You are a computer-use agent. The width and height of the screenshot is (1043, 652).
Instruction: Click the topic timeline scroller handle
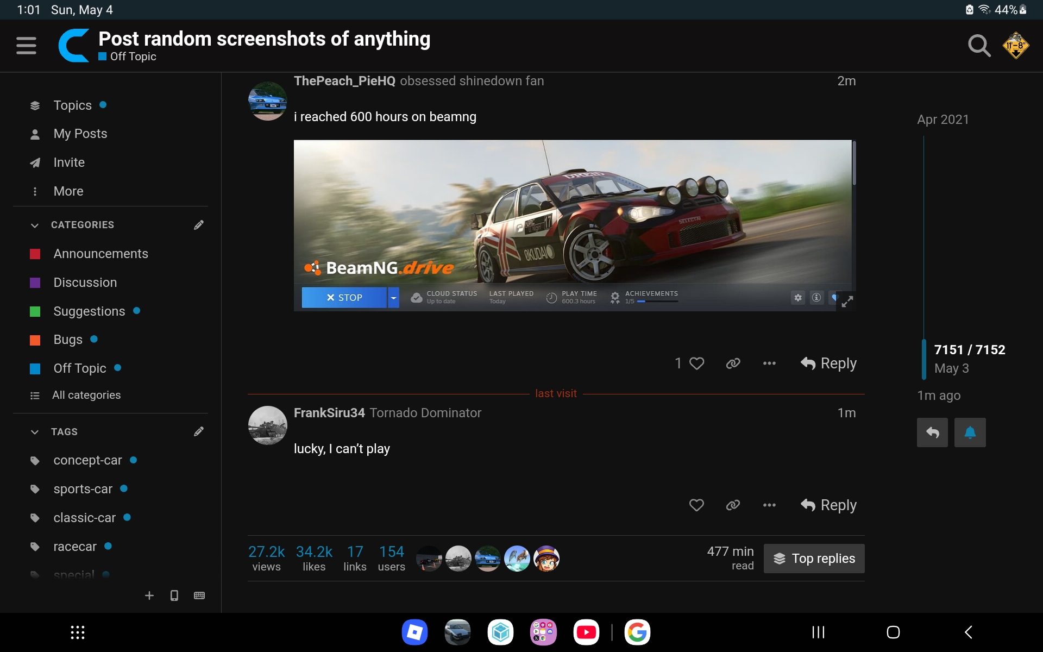coord(924,359)
